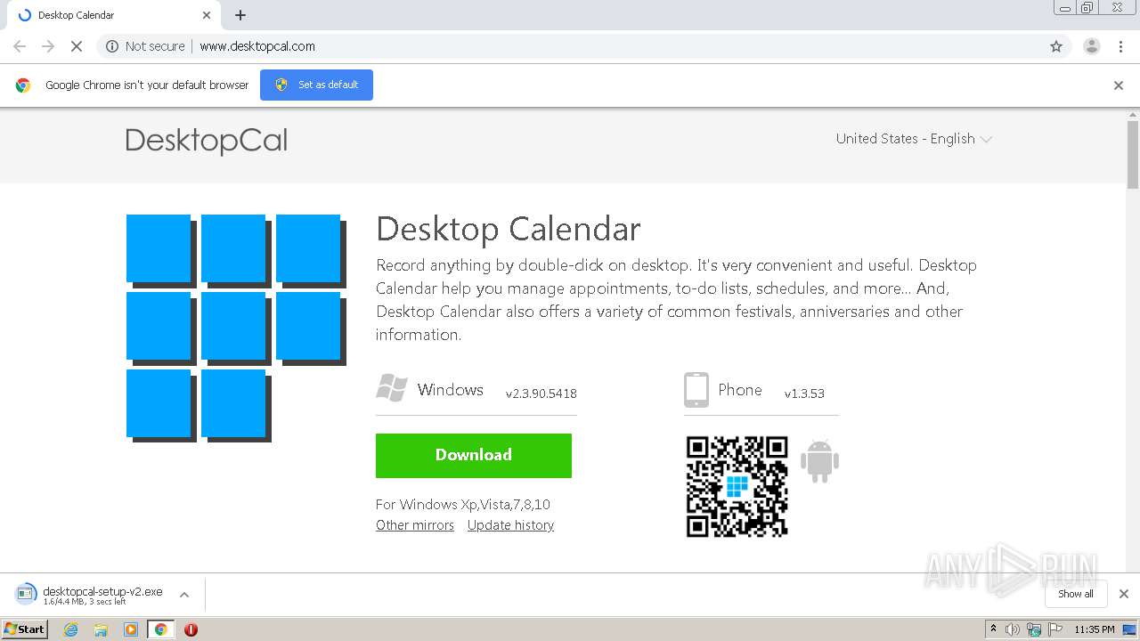Click the green Download button
This screenshot has width=1140, height=641.
(473, 455)
